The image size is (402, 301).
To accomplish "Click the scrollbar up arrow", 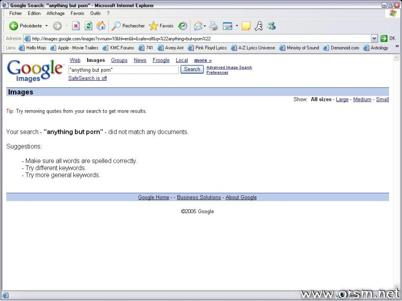I will coord(396,58).
